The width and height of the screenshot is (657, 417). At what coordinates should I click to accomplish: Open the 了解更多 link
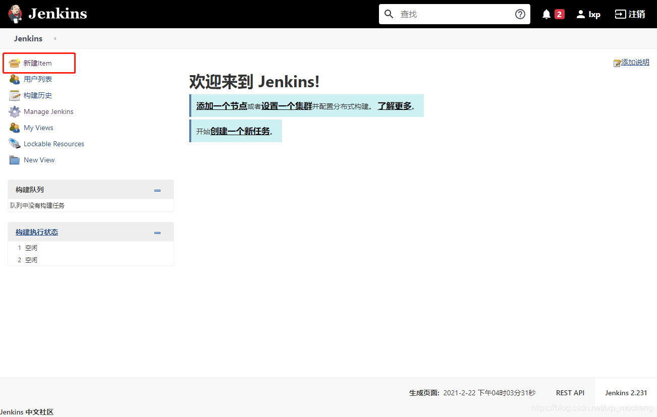395,106
